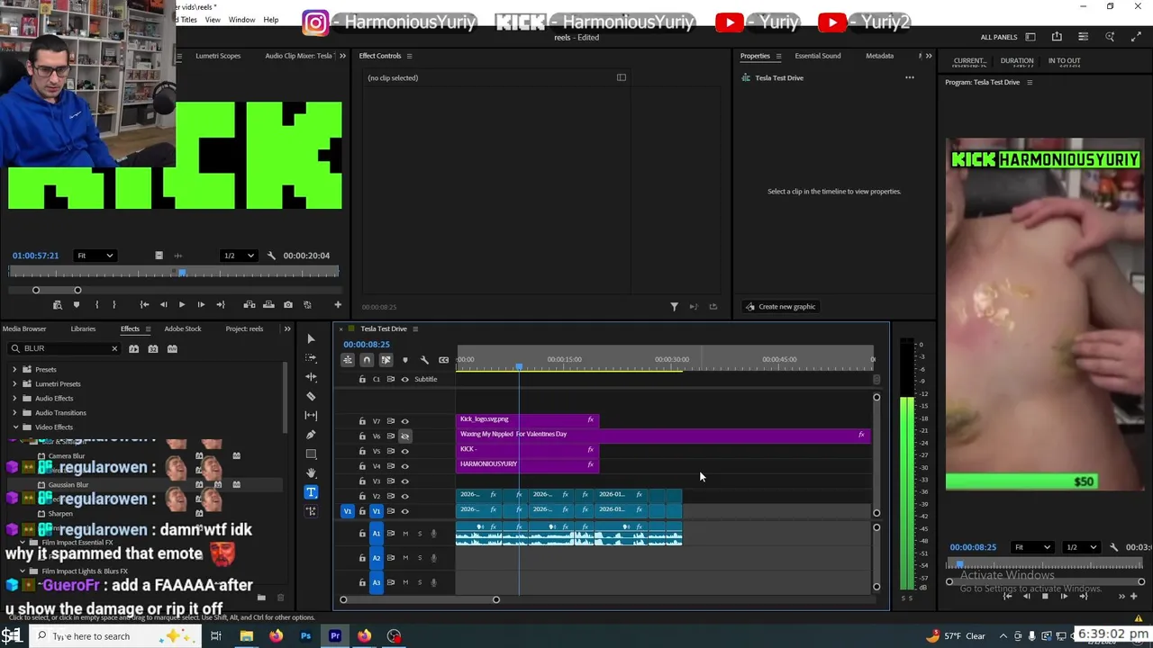The image size is (1153, 648).
Task: Switch to the Media Browser tab
Action: [24, 328]
